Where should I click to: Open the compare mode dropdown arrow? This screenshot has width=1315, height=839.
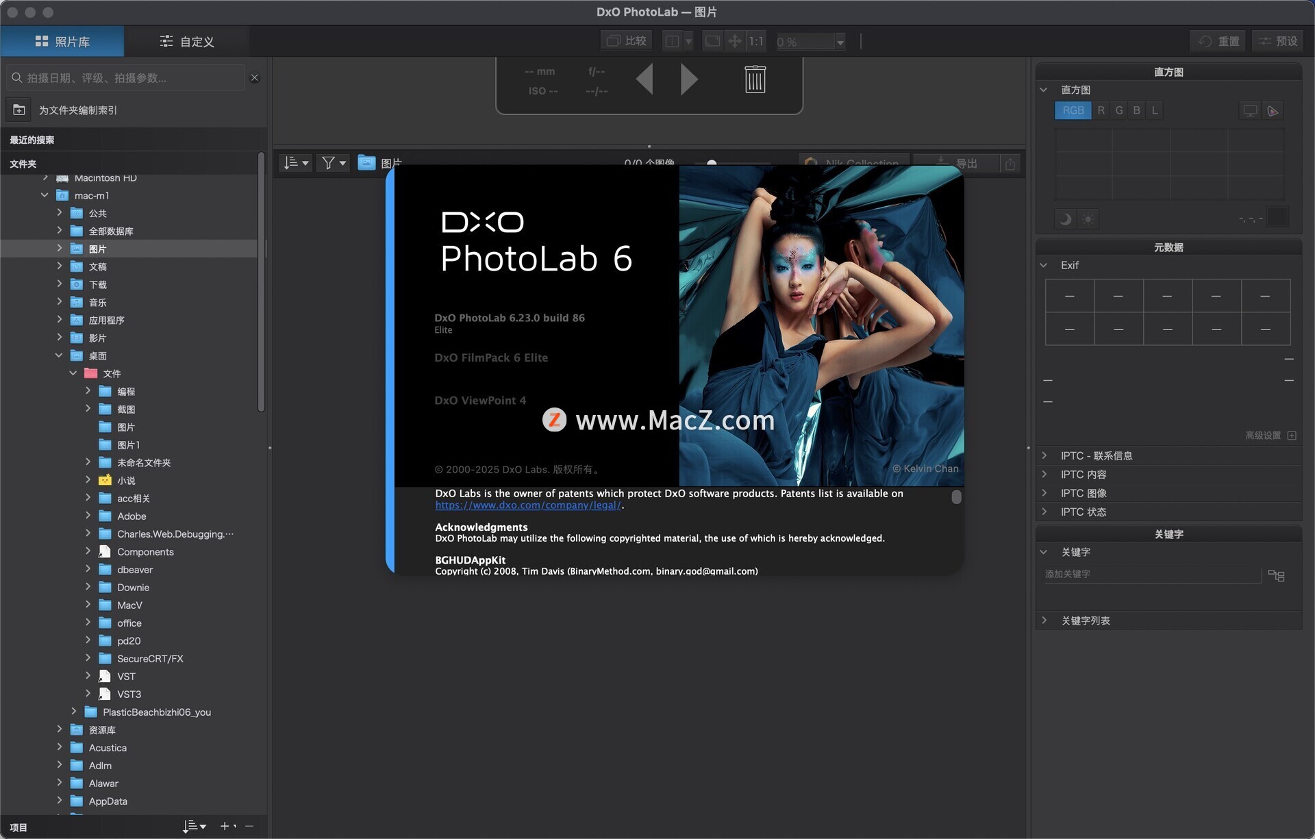(689, 41)
